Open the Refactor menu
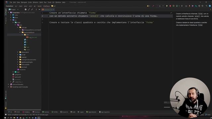The height and width of the screenshot is (119, 212). tap(35, 2)
